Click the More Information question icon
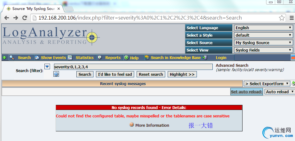 pos(132,125)
